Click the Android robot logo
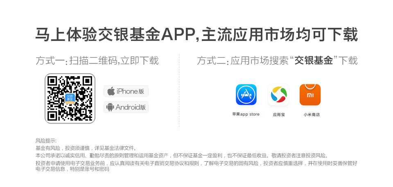This screenshot has width=393, height=187. pyautogui.click(x=110, y=107)
